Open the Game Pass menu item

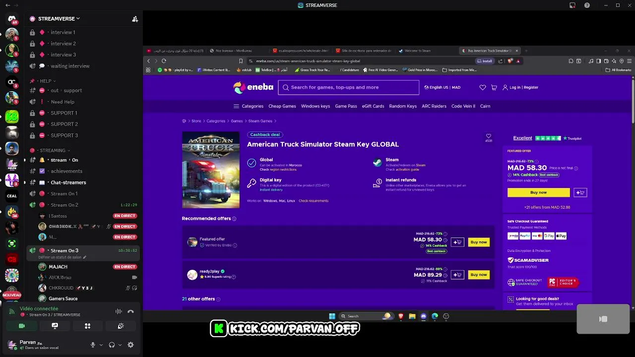click(346, 106)
